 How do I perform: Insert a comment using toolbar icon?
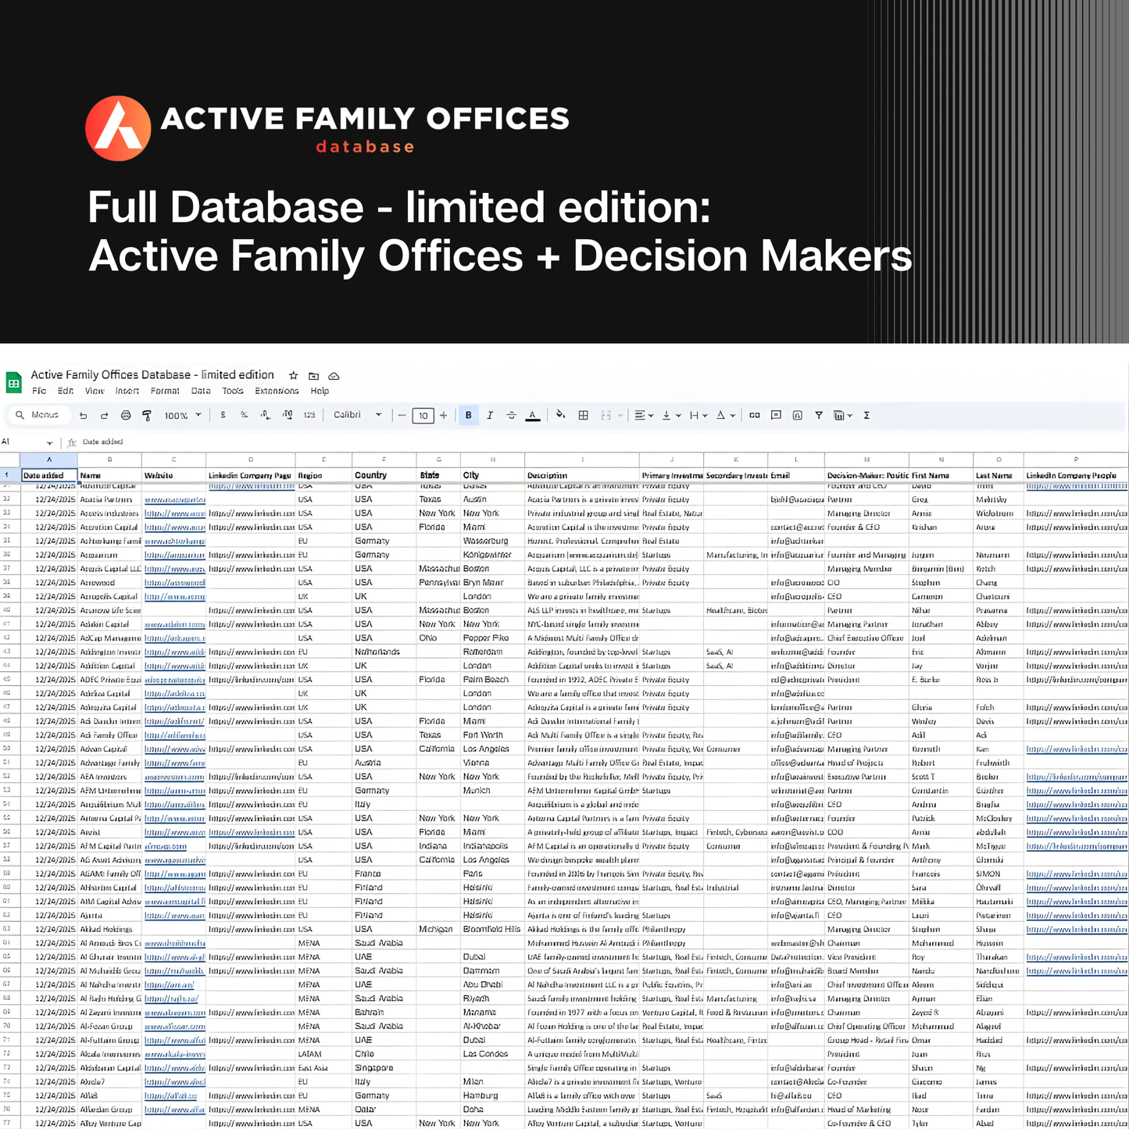tap(776, 415)
